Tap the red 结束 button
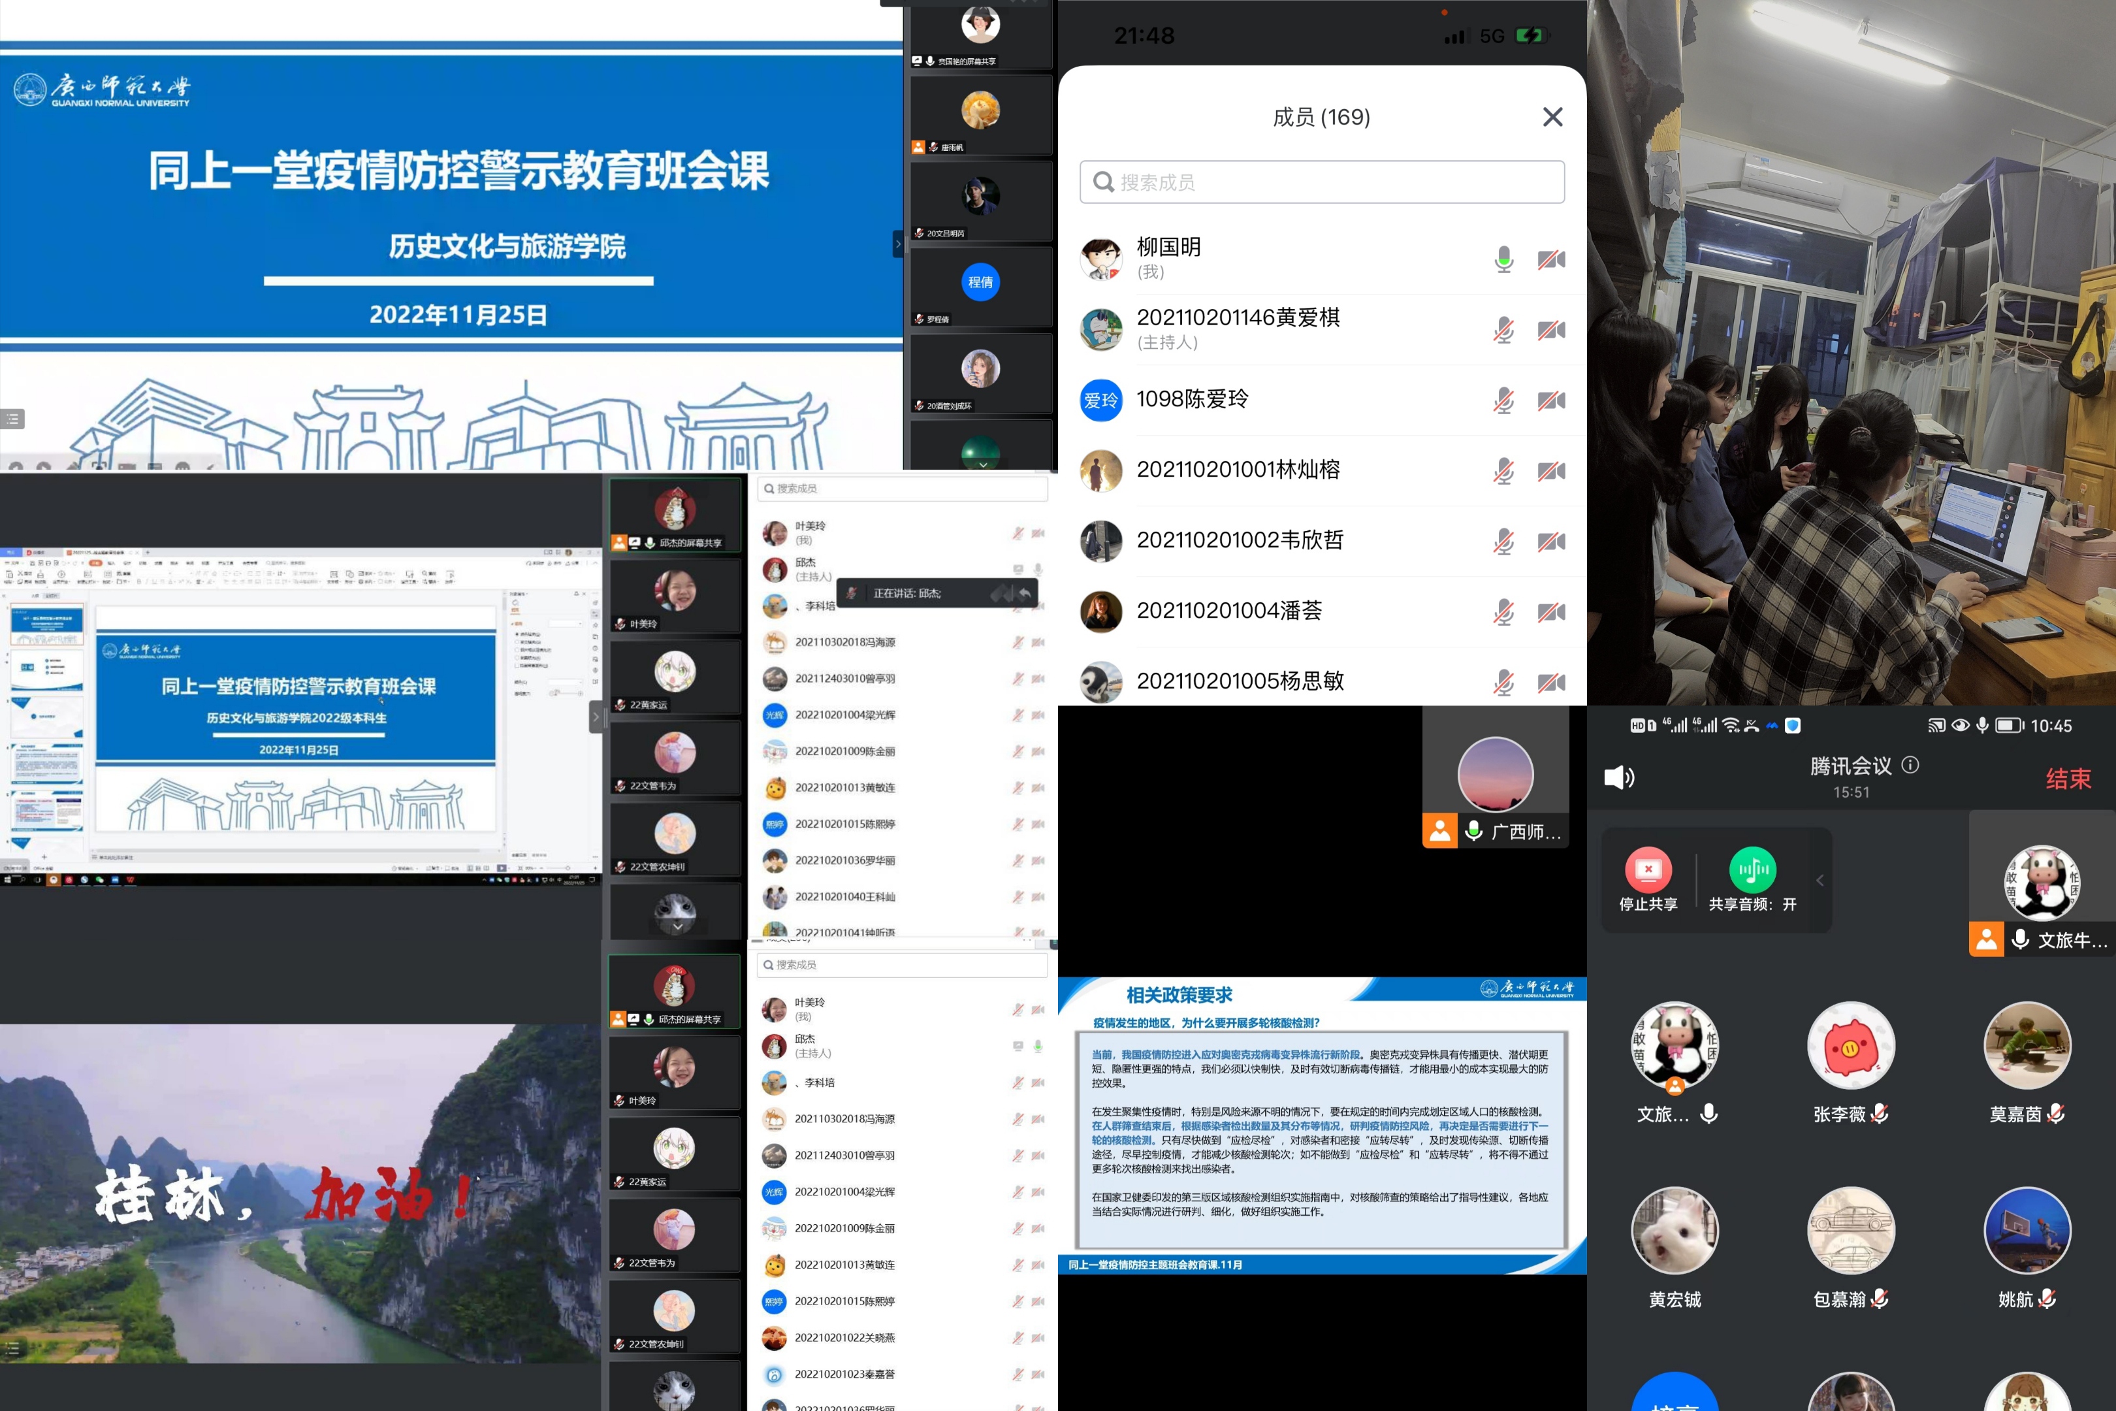Viewport: 2116px width, 1411px height. [2068, 779]
